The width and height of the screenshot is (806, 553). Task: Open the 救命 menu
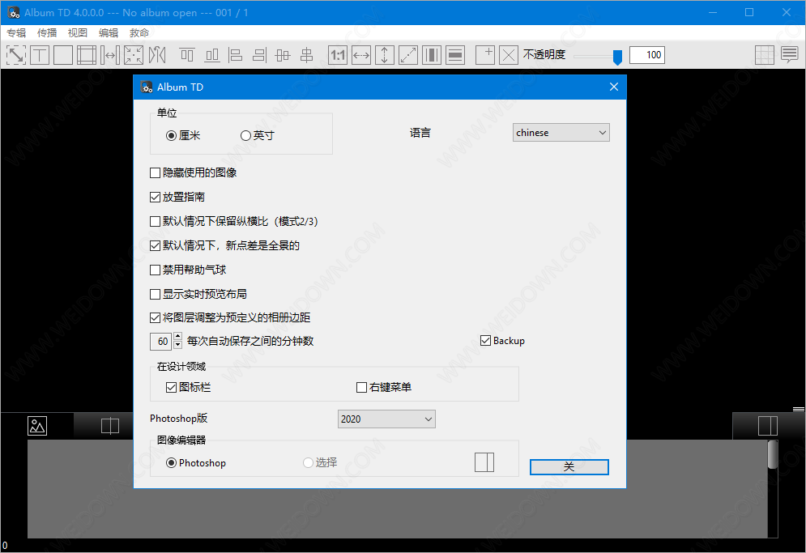(x=139, y=33)
